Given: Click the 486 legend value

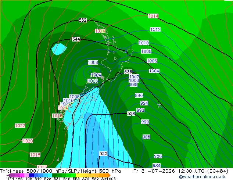Looking at the screenshot, I should point(19,179).
